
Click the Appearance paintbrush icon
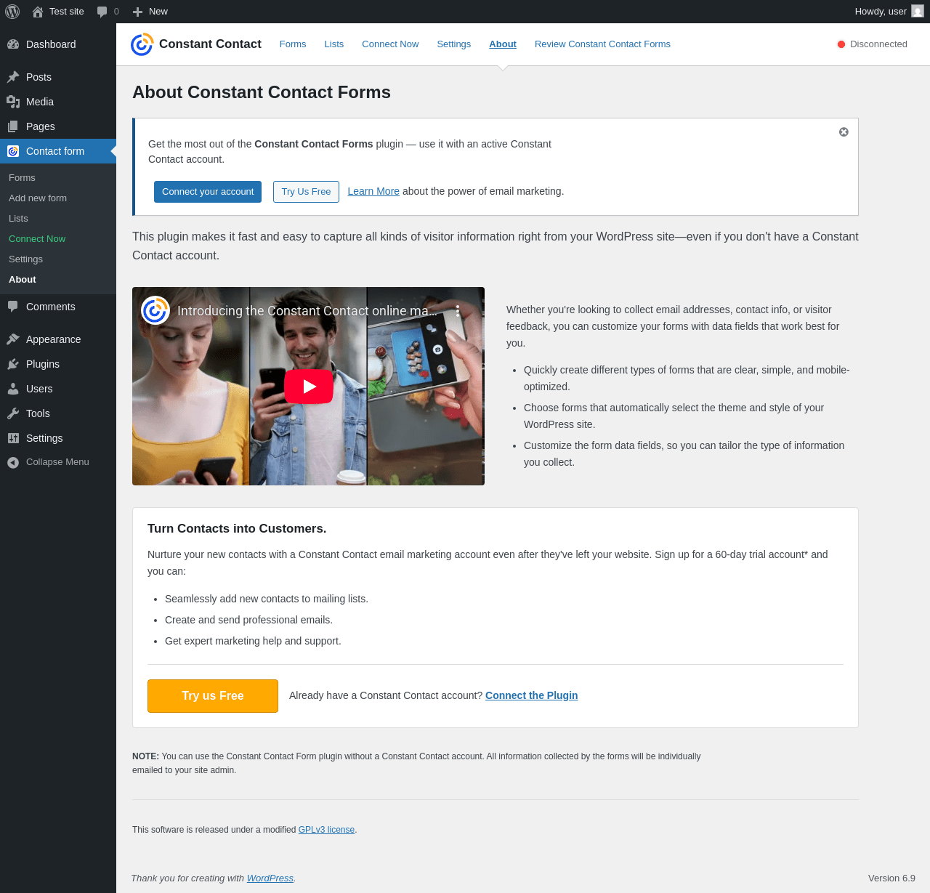13,339
